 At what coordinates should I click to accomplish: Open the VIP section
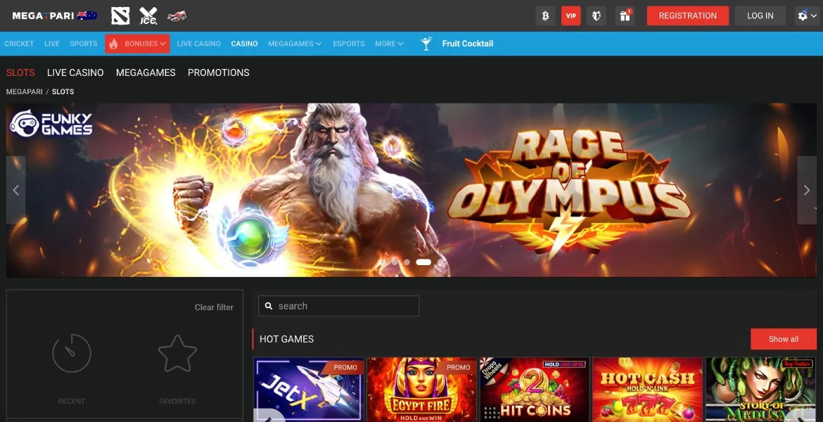coord(570,15)
